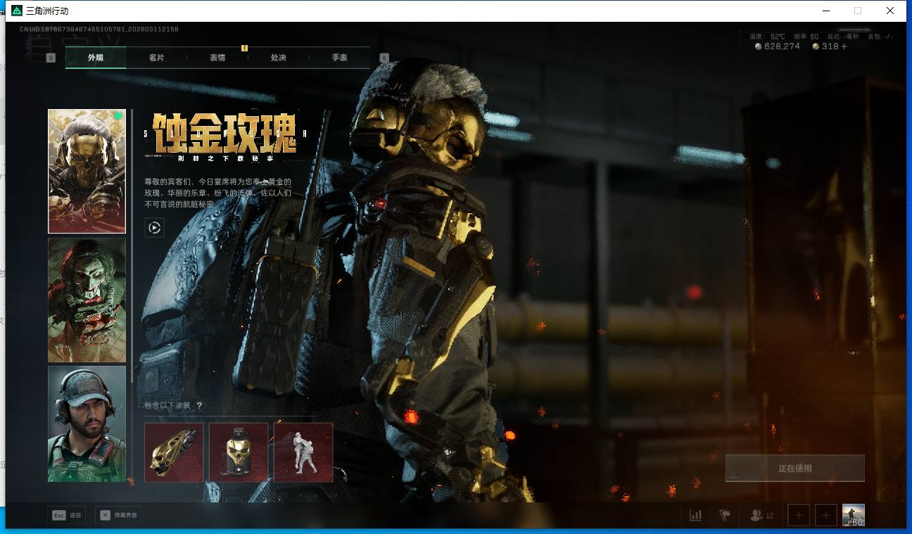This screenshot has width=912, height=534.
Task: Click the 正在使用 button
Action: [x=794, y=468]
